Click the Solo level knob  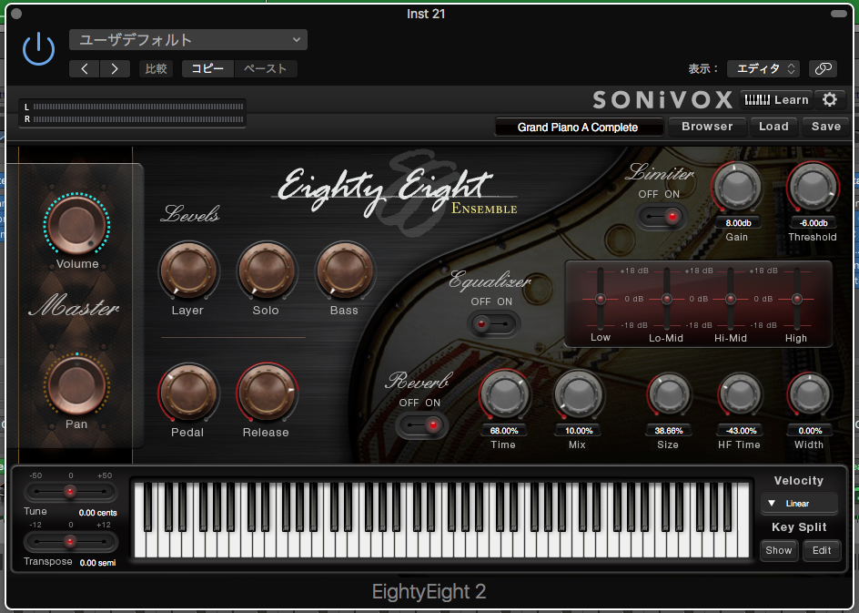click(267, 271)
